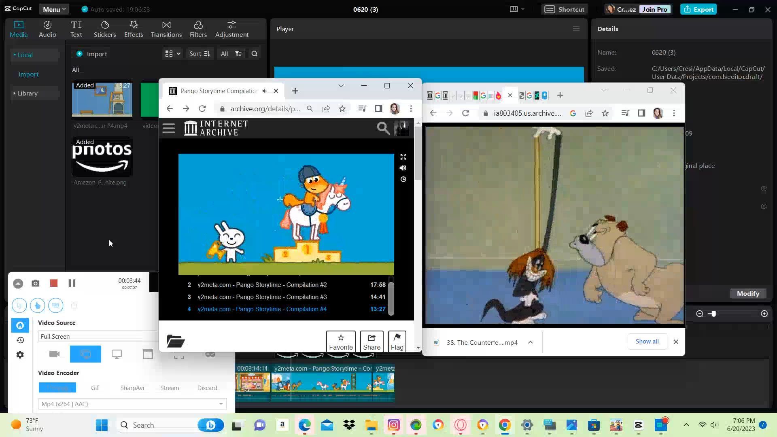Toggle the recorder mouse cursor capture option
The image size is (777, 437).
point(19,305)
